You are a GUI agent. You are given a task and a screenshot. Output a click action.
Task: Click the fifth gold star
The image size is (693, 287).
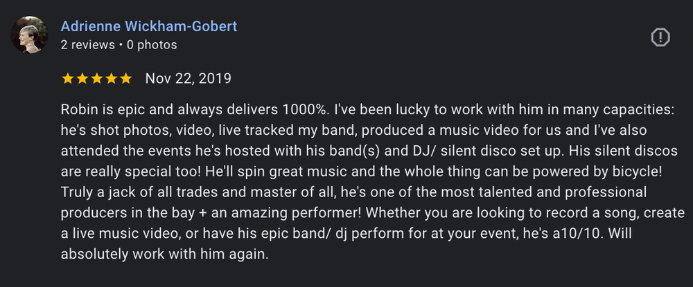pyautogui.click(x=126, y=78)
